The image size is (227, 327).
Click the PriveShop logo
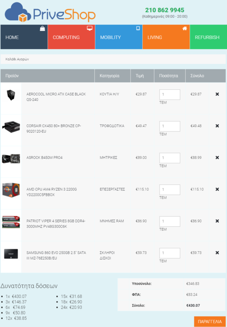(x=50, y=12)
